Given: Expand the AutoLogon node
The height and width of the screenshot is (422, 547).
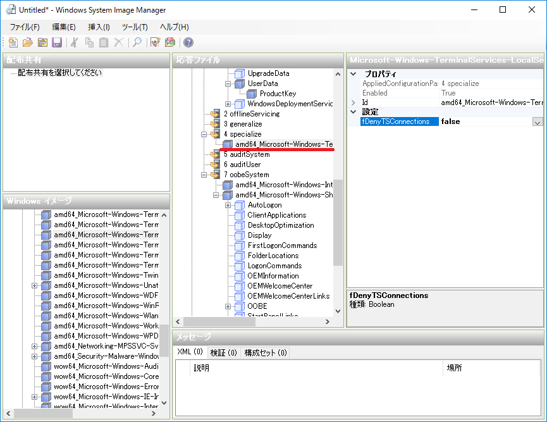Looking at the screenshot, I should [228, 205].
